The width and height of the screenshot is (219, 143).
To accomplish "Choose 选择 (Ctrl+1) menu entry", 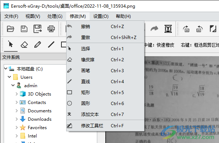I will 105,49.
